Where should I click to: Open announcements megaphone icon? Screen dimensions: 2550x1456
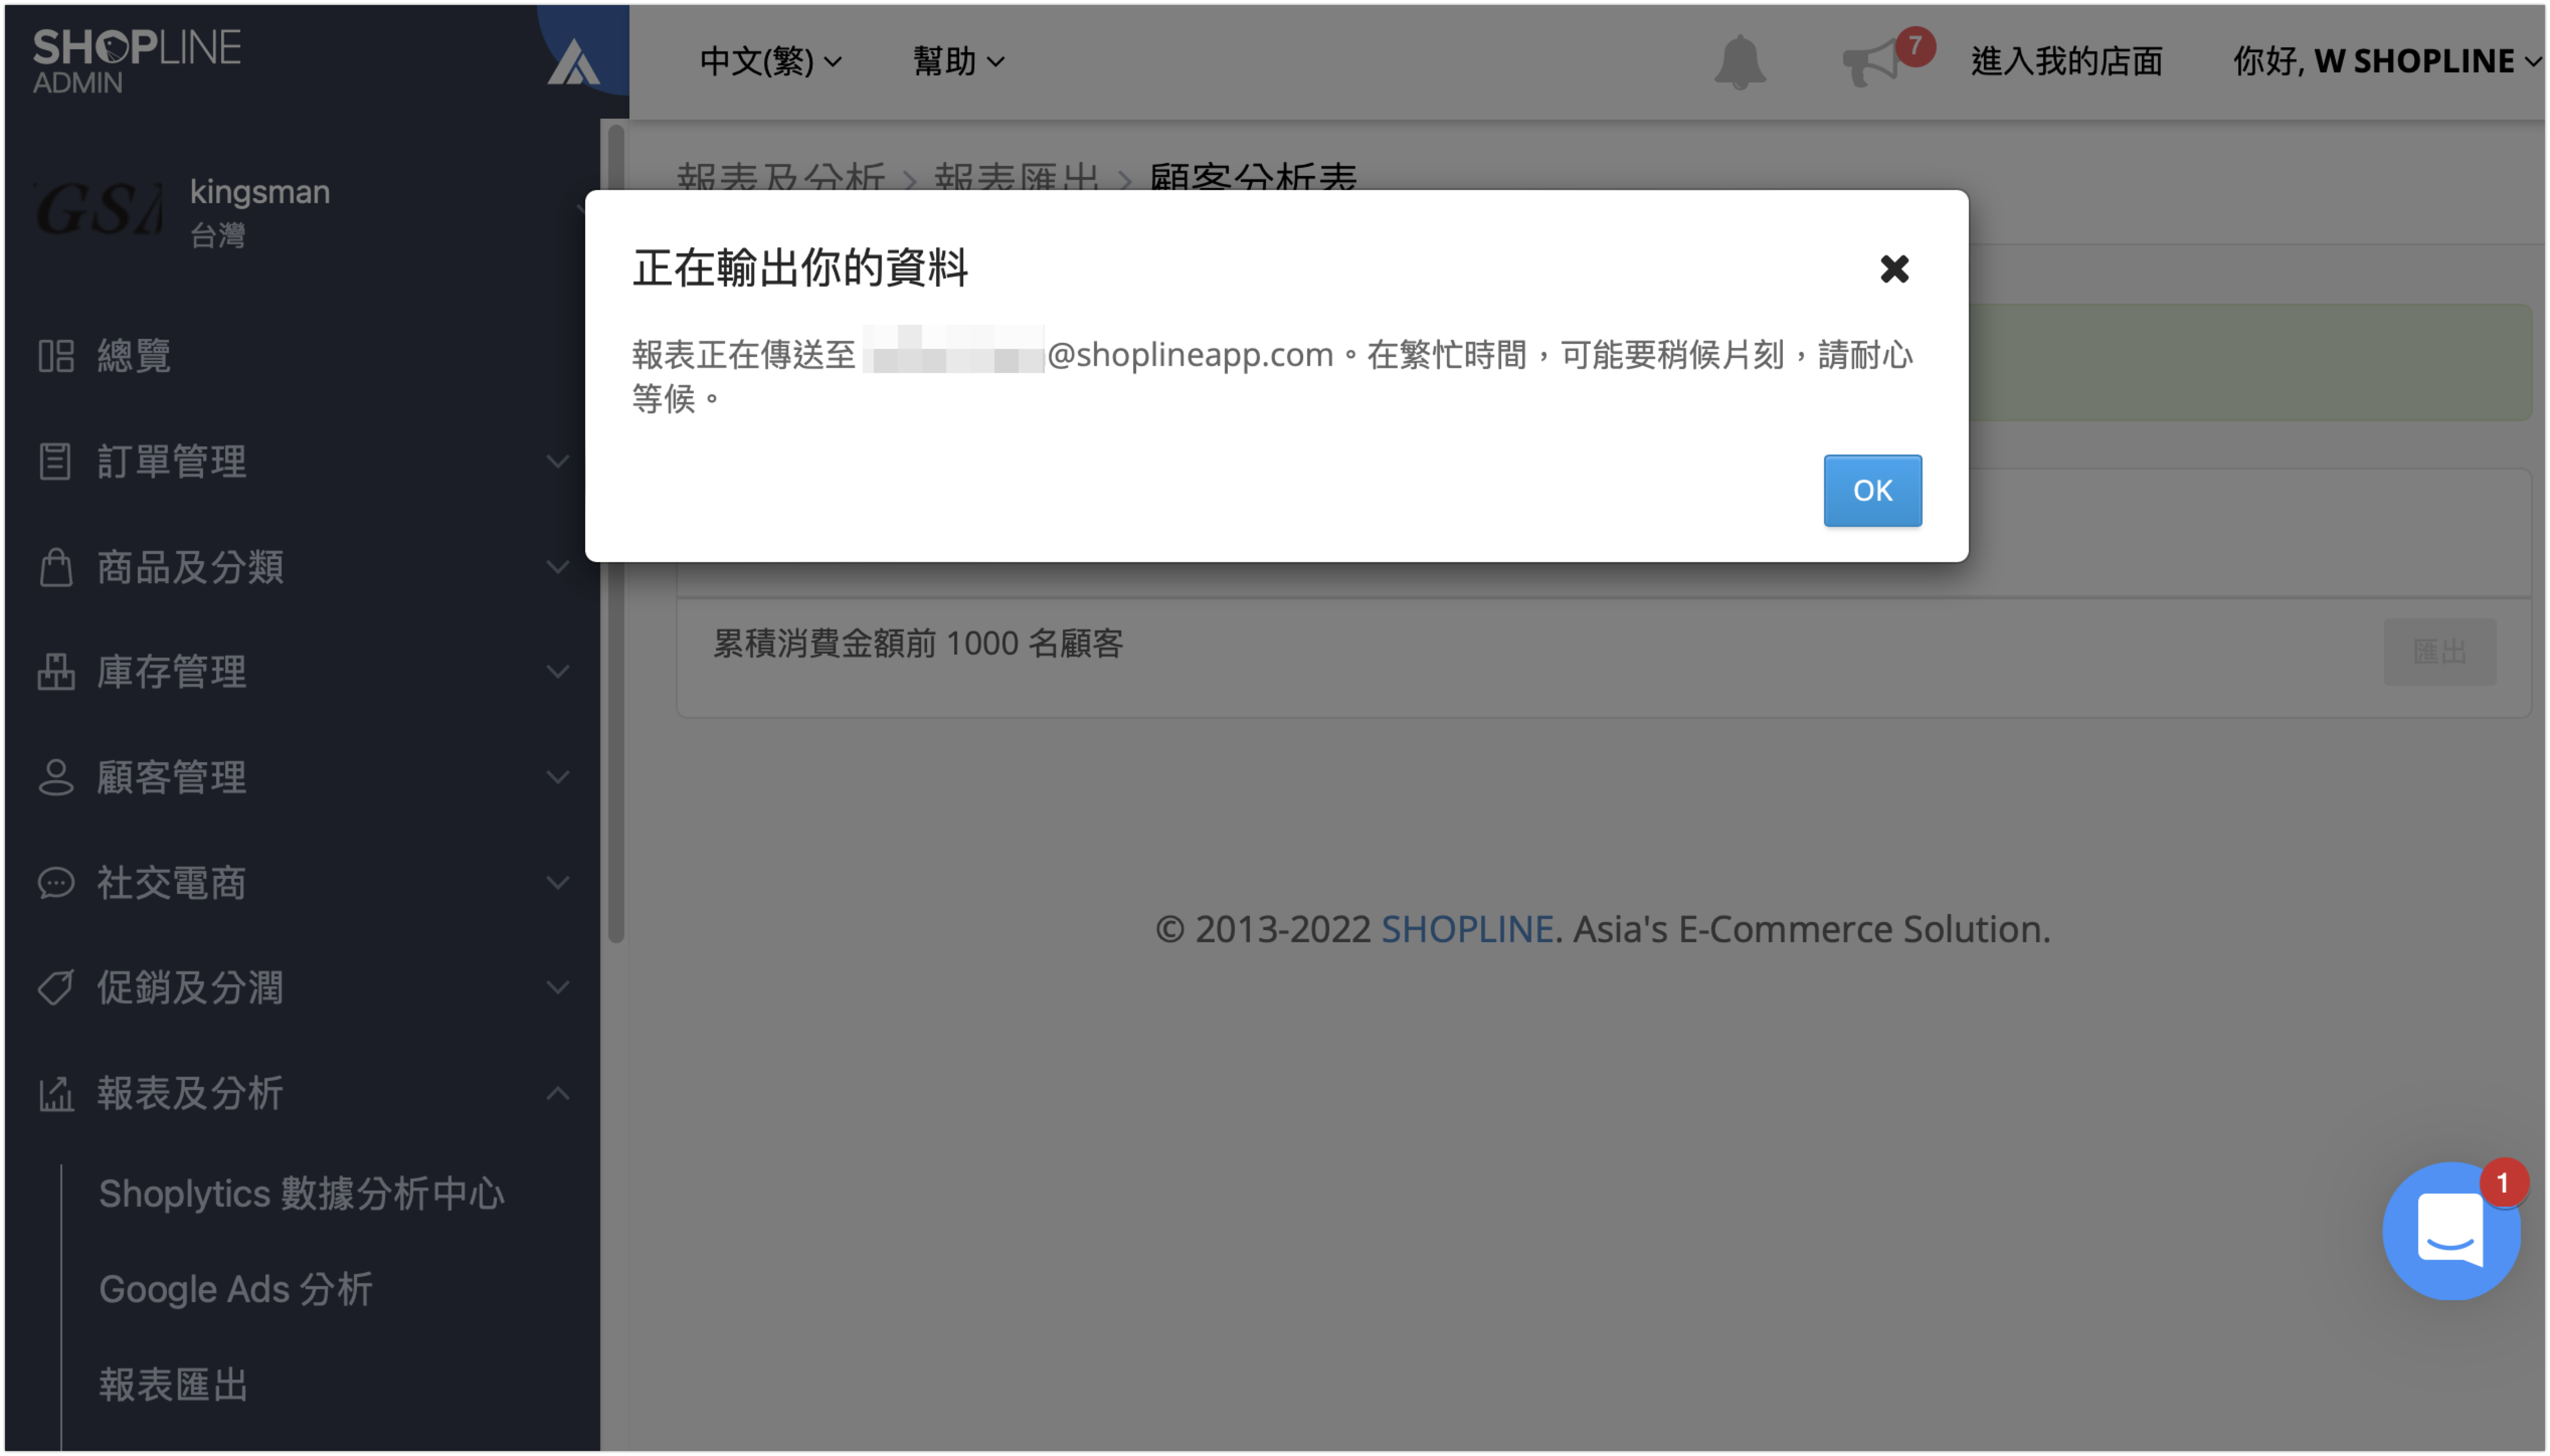tap(1870, 63)
